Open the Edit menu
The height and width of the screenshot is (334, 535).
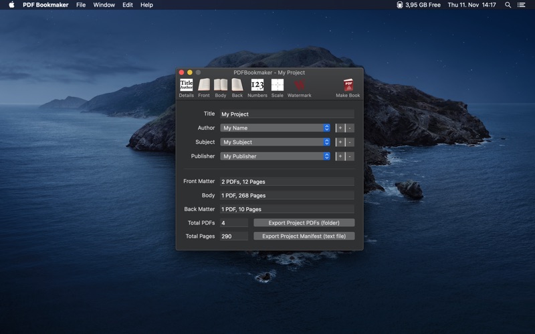point(128,5)
